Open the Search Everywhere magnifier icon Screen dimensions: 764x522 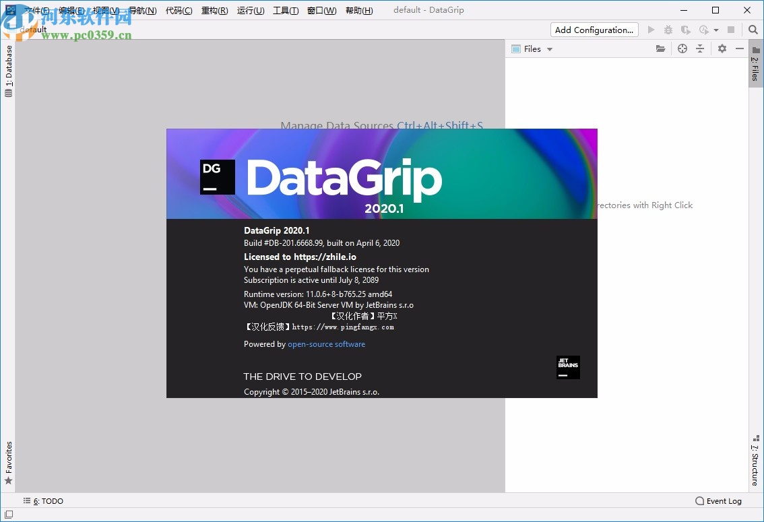[753, 30]
